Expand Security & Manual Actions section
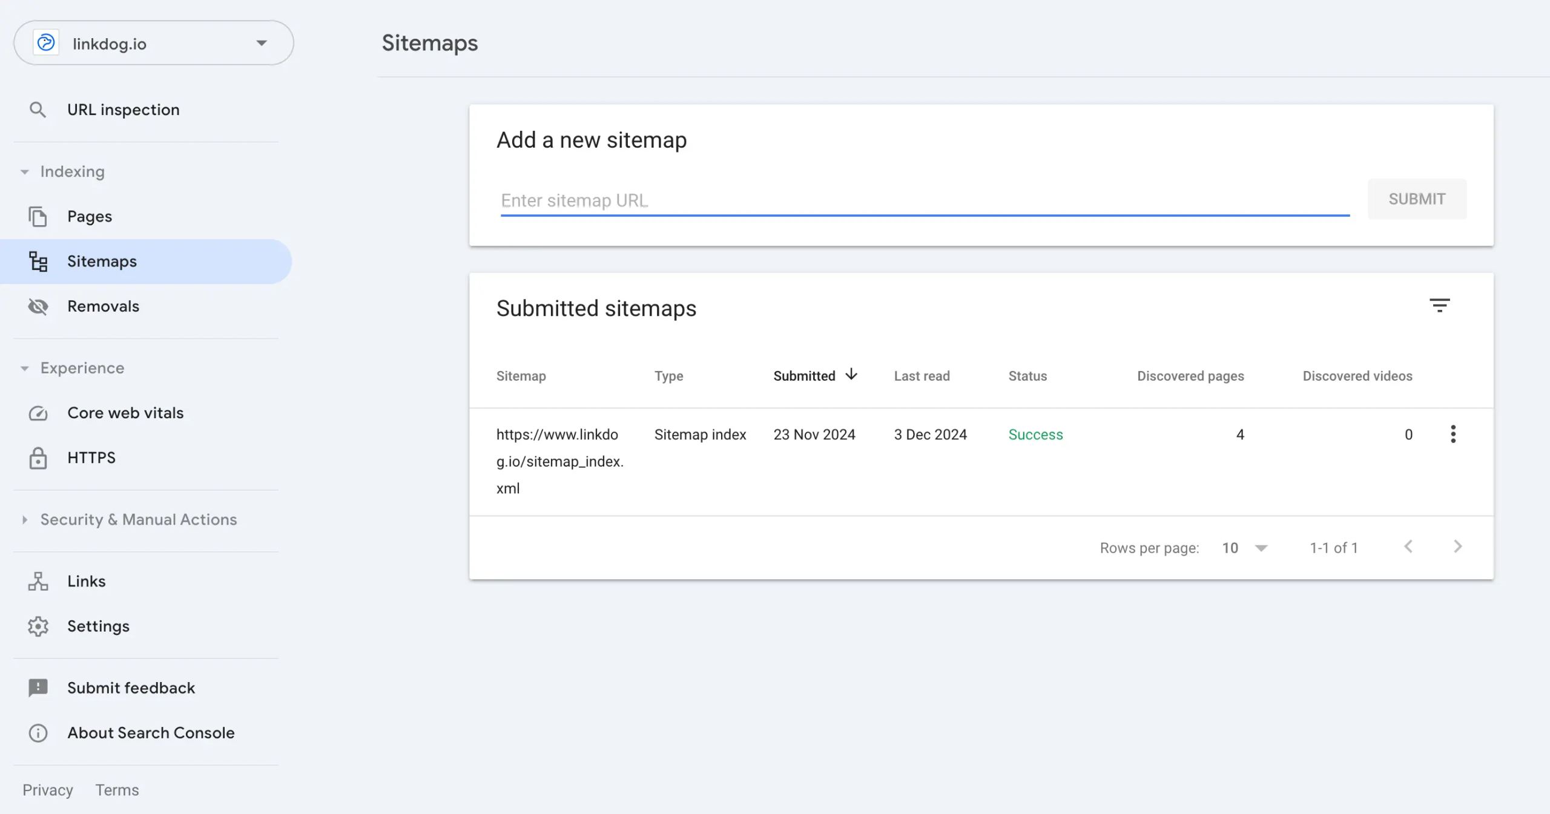The image size is (1550, 814). (129, 519)
